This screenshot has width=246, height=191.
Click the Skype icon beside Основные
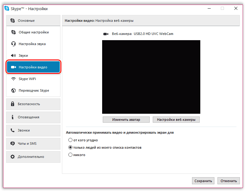click(x=13, y=21)
